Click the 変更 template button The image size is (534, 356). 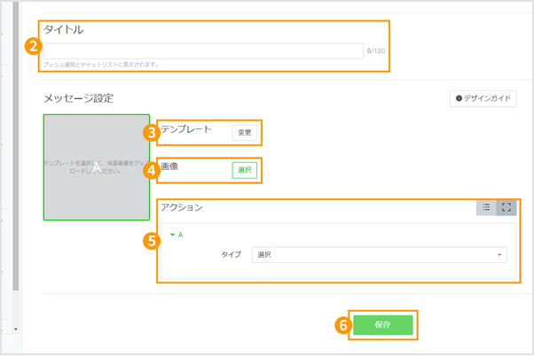245,133
